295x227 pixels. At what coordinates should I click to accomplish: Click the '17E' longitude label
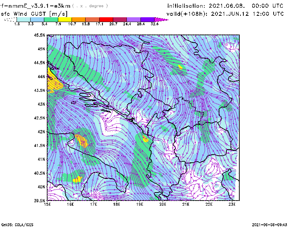tap(94, 204)
